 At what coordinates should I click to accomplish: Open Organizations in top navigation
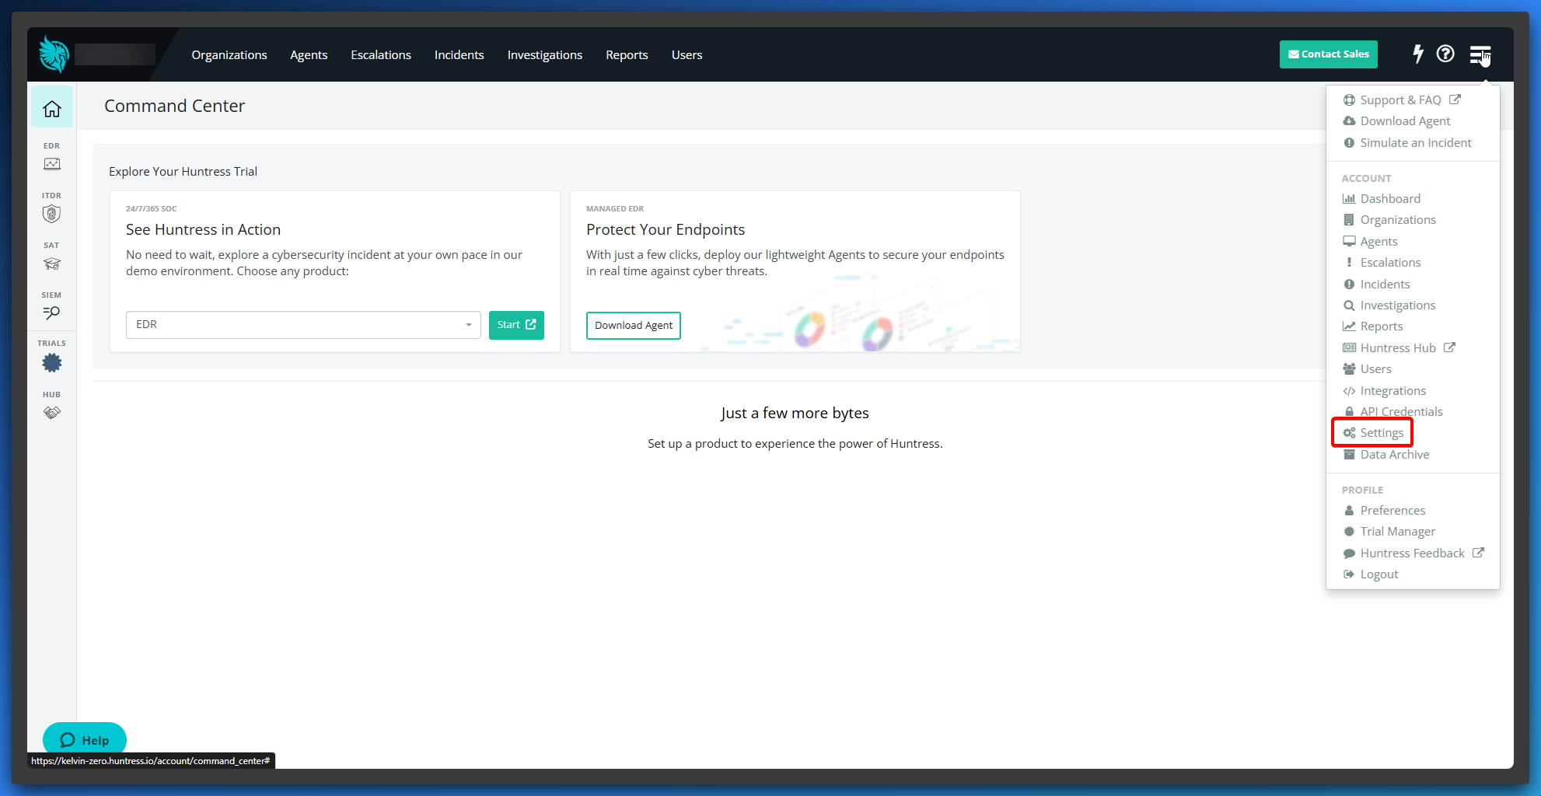[229, 54]
